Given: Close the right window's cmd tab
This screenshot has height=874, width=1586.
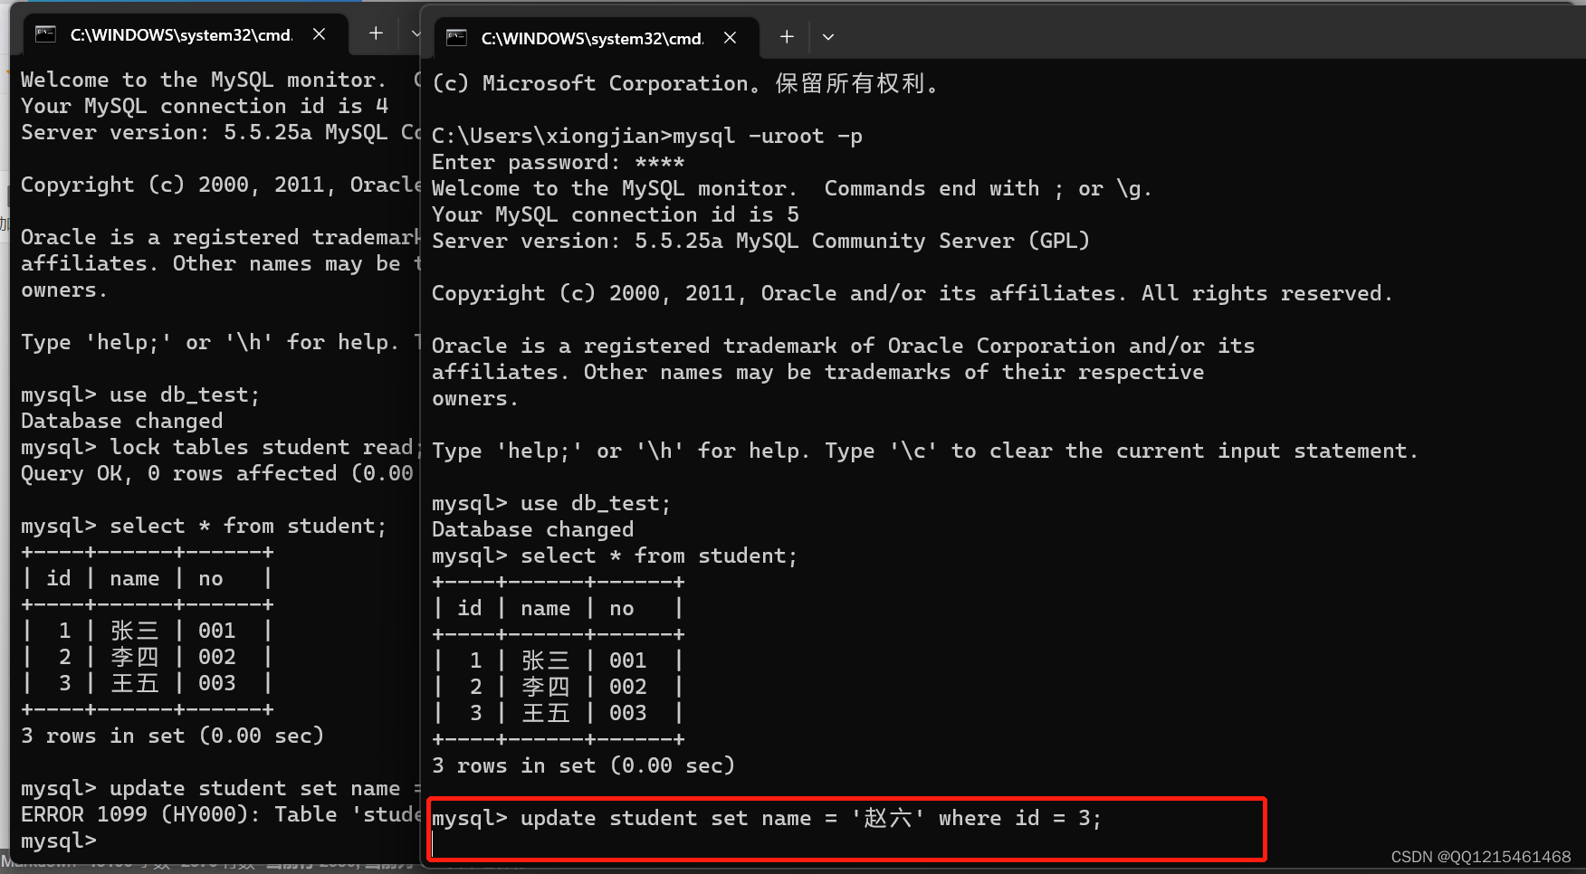Looking at the screenshot, I should tap(730, 38).
